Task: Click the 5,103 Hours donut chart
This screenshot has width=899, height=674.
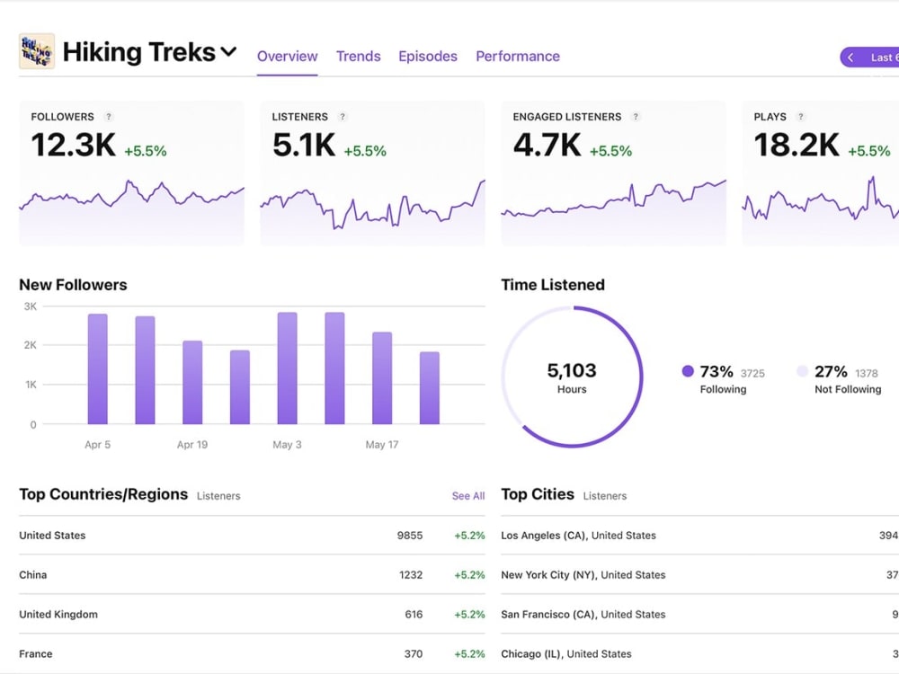Action: 572,377
